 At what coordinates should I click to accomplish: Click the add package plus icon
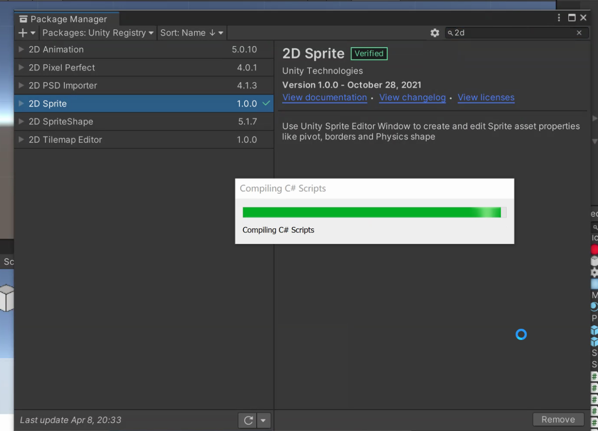(x=23, y=33)
